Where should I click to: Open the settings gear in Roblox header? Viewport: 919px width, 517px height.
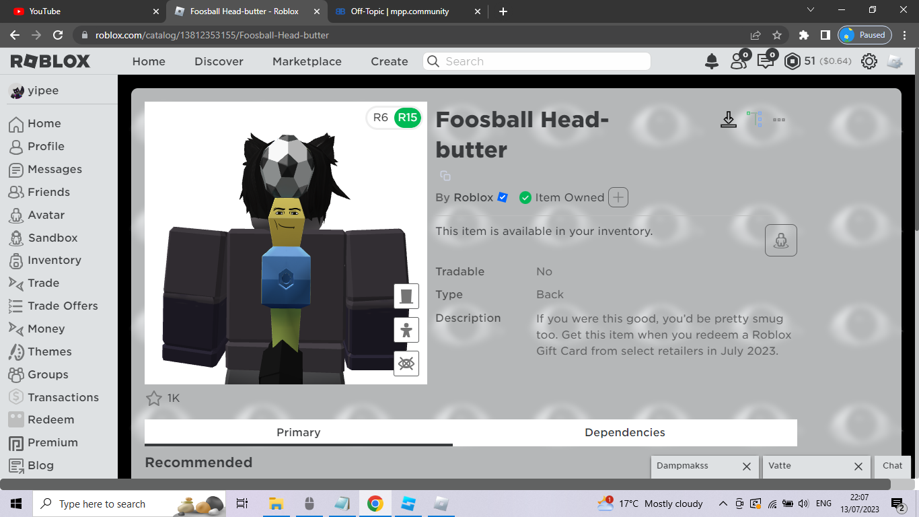click(x=869, y=61)
